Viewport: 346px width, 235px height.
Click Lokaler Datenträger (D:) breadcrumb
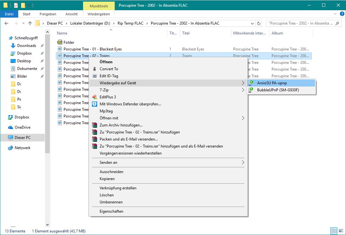(90, 23)
